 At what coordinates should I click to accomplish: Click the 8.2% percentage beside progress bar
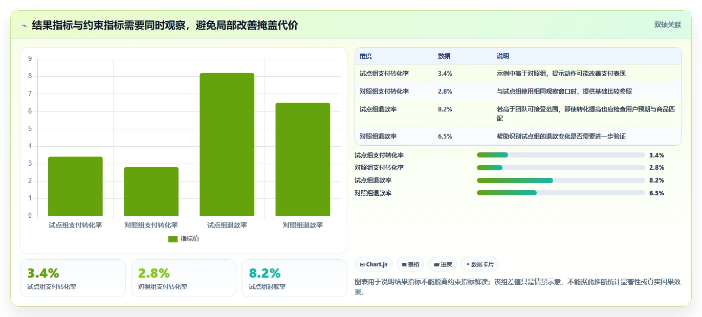click(x=656, y=180)
